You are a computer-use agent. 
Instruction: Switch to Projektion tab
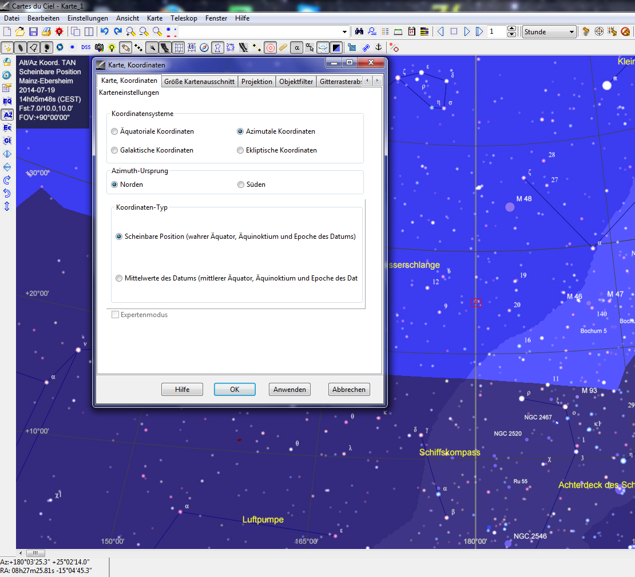(x=257, y=81)
